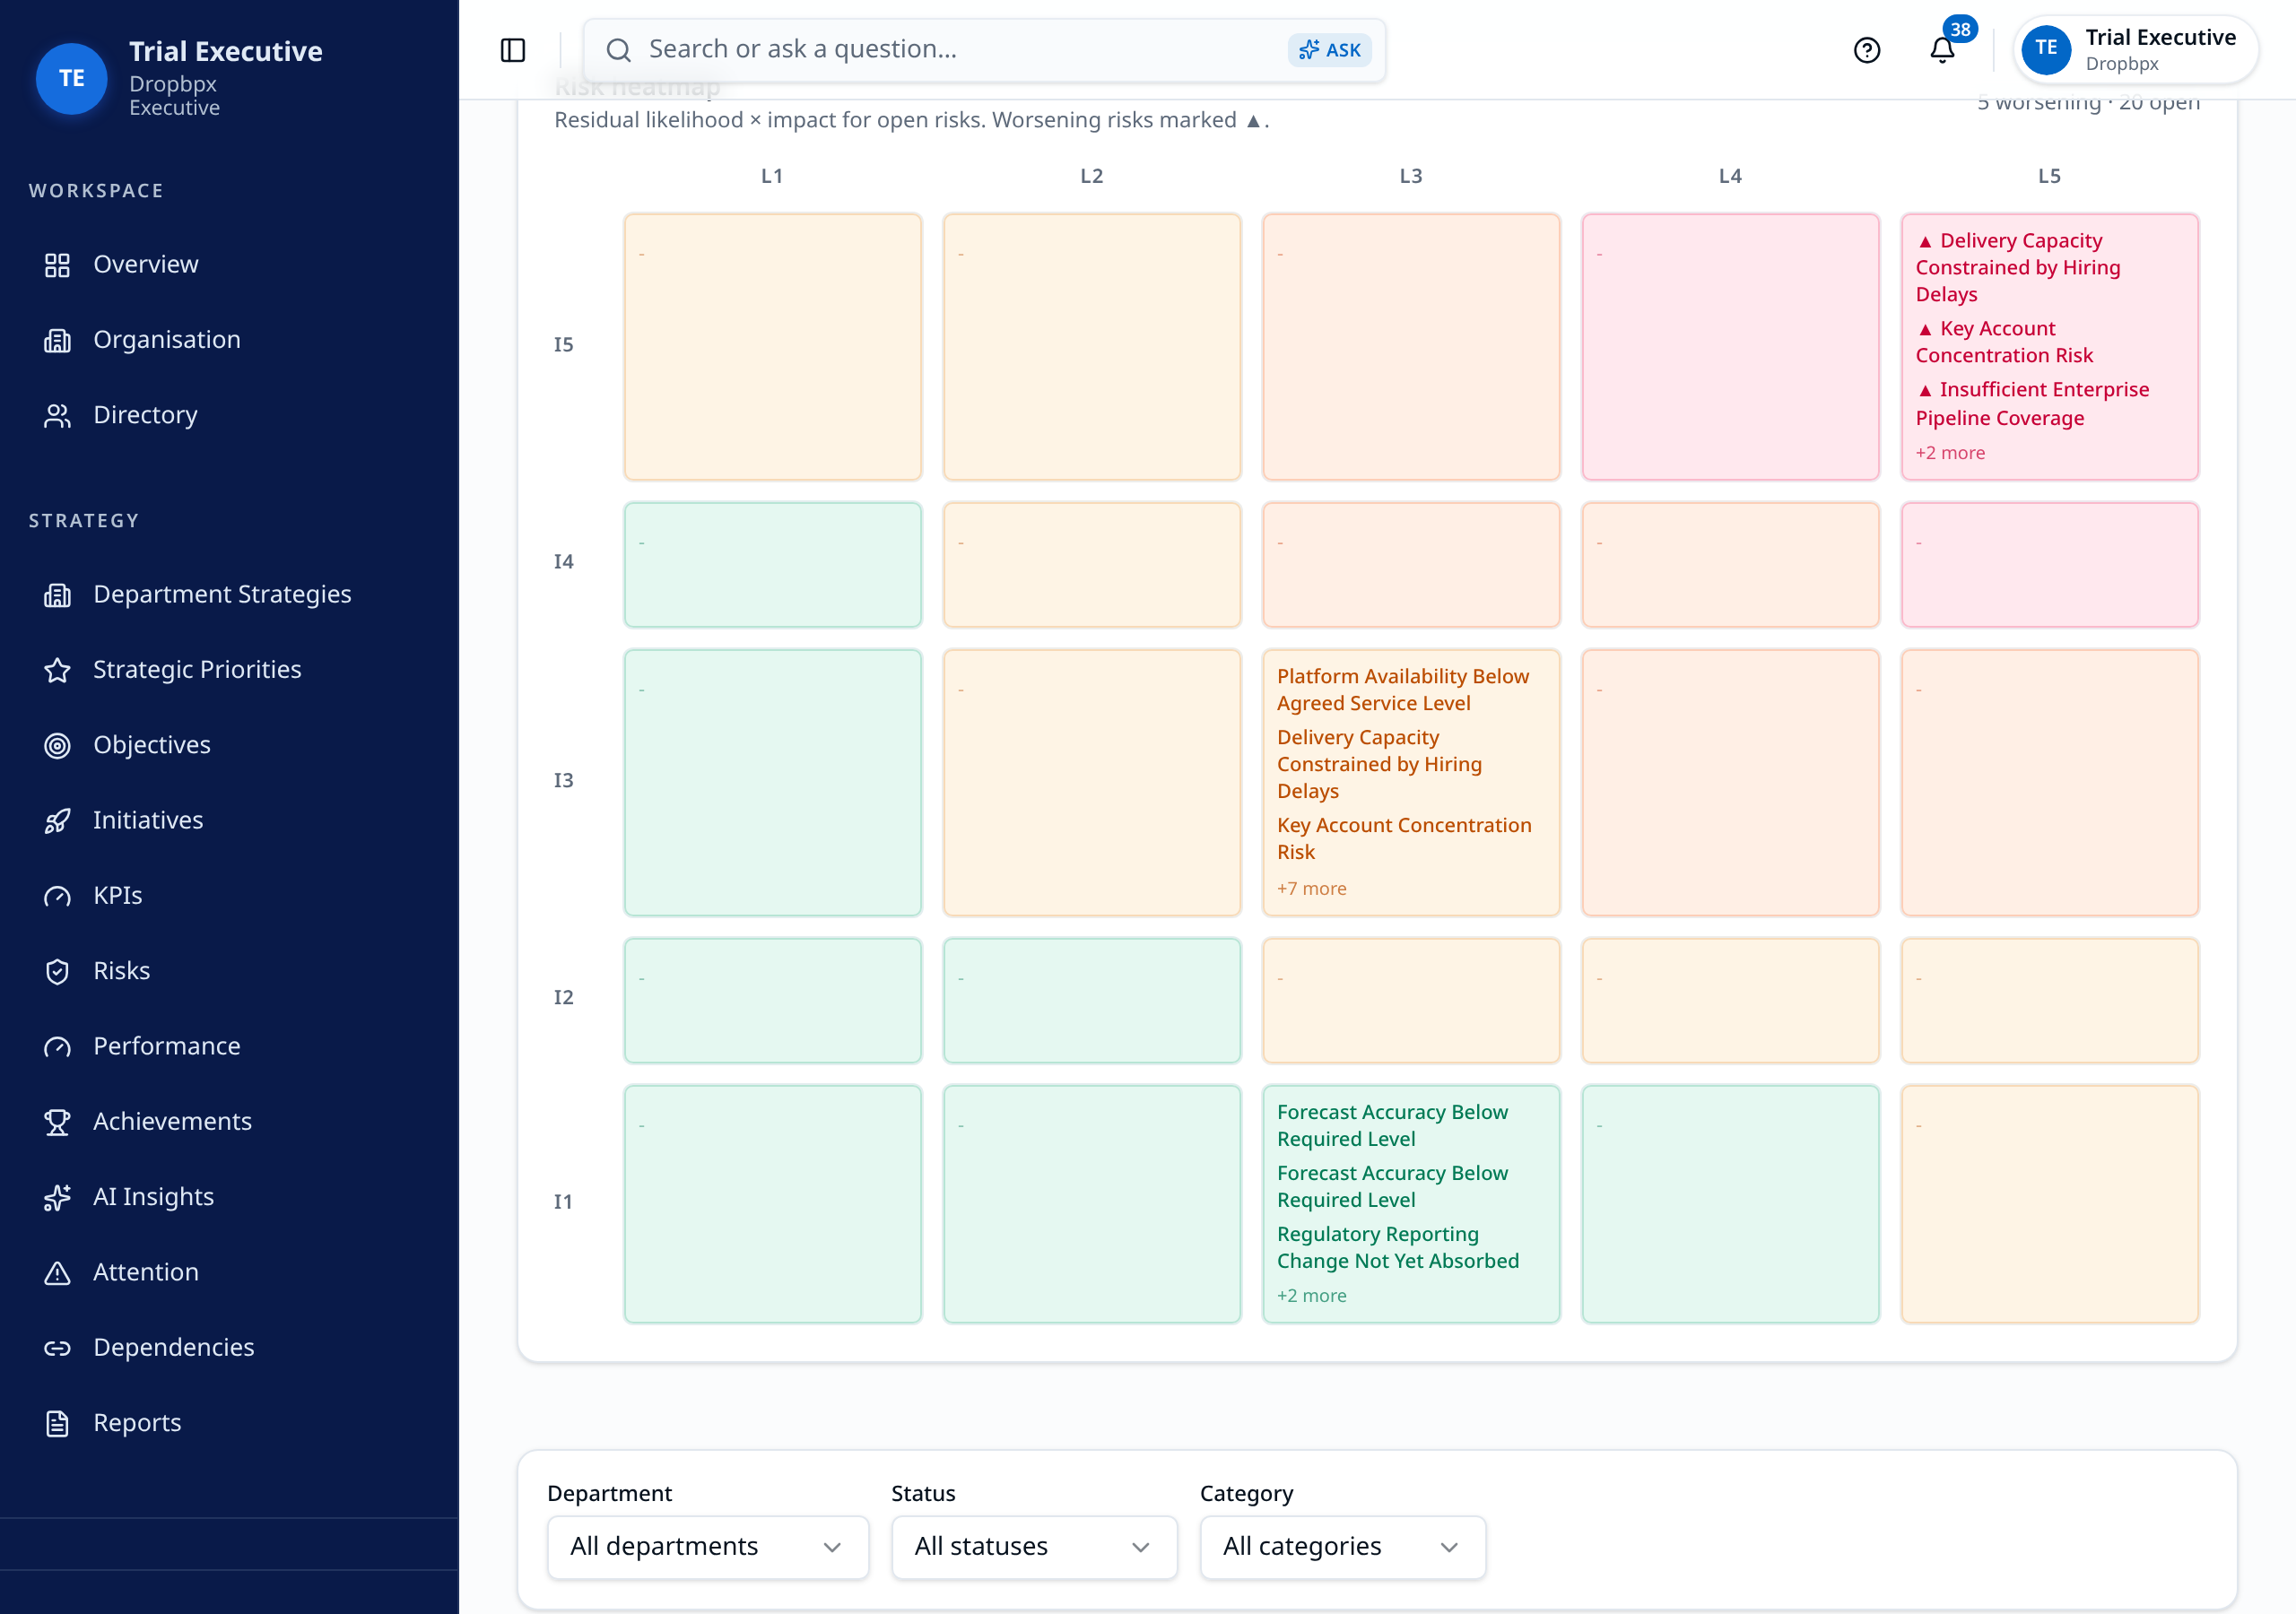Click the search magnifier icon
Screen dimensions: 2296x1614
click(619, 50)
